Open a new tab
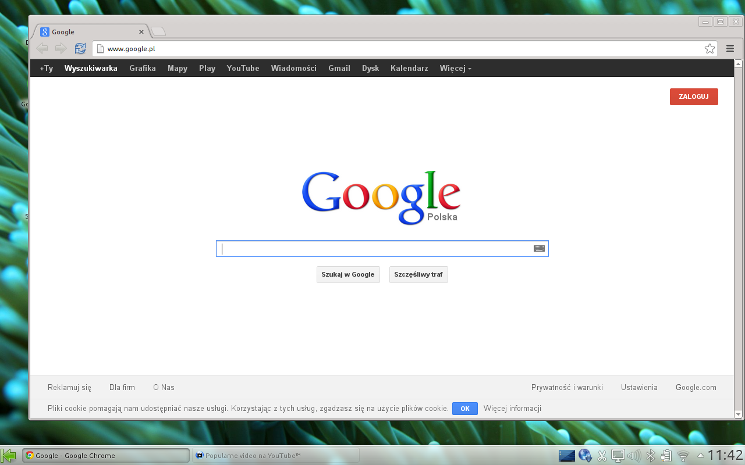745x465 pixels. (x=158, y=31)
